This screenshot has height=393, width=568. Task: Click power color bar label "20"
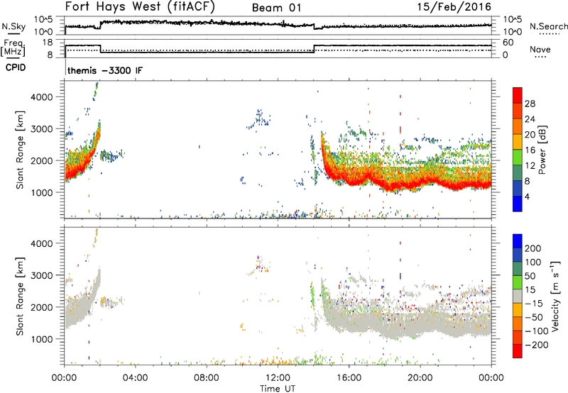tap(530, 135)
